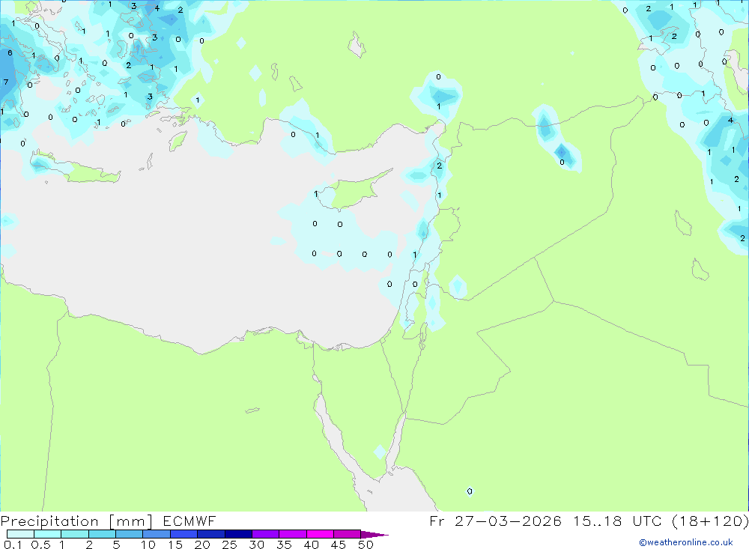749x549 pixels.
Task: Click the 10–15 mm blue legend swatch
Action: (157, 534)
